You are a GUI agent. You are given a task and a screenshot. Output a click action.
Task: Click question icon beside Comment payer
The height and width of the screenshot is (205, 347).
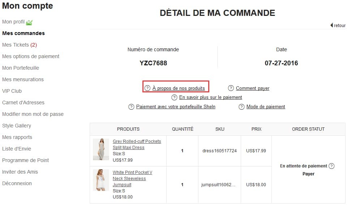[231, 88]
